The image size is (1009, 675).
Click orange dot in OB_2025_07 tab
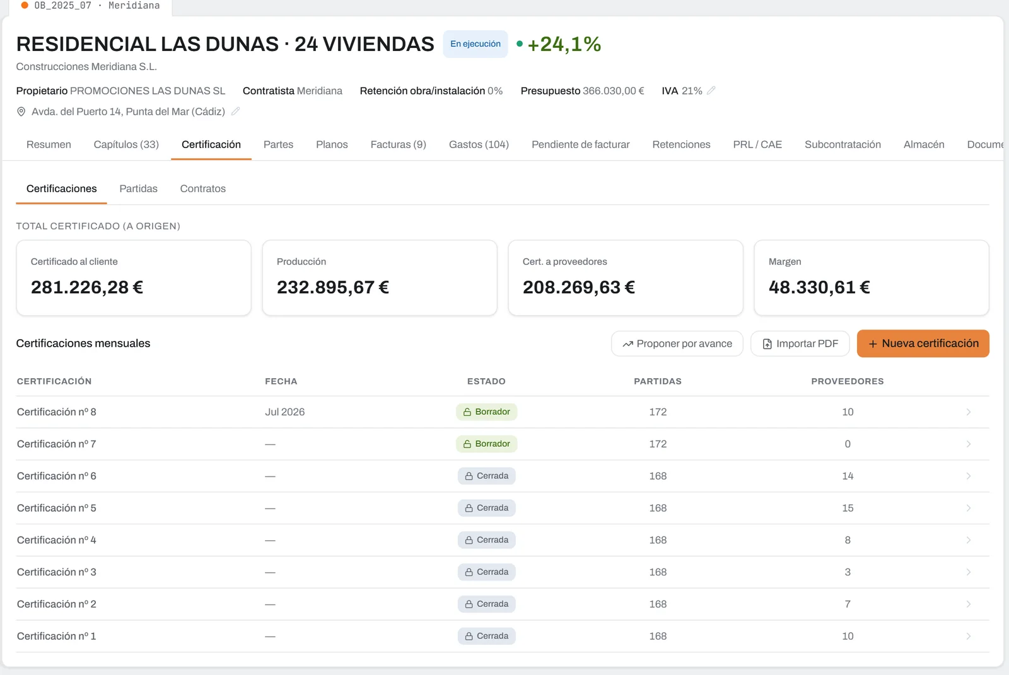tap(25, 5)
